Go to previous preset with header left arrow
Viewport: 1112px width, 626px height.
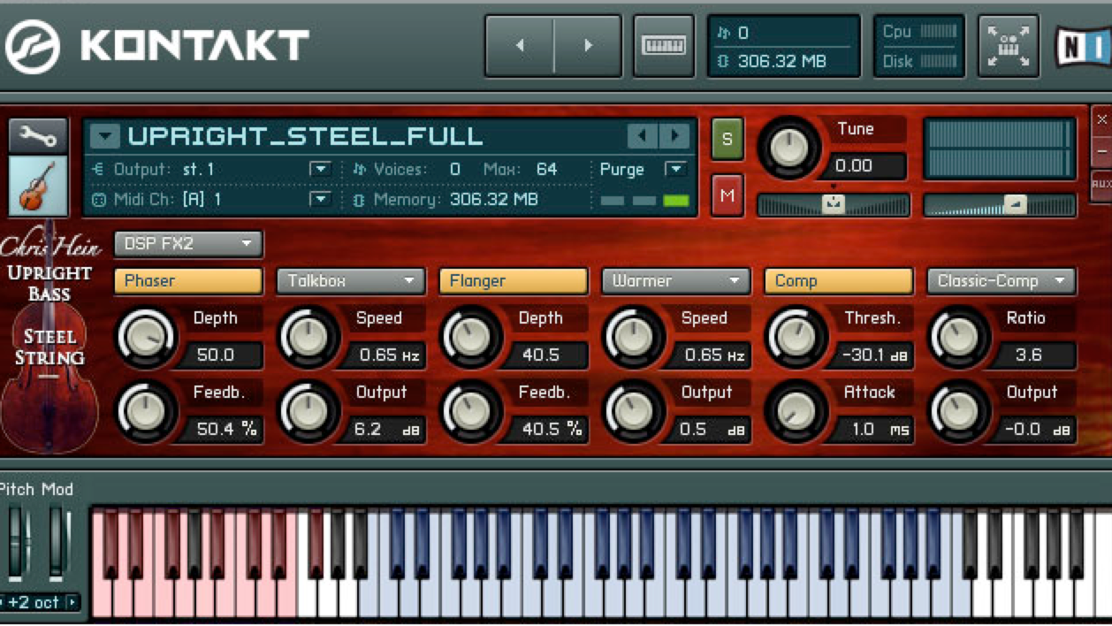click(520, 45)
